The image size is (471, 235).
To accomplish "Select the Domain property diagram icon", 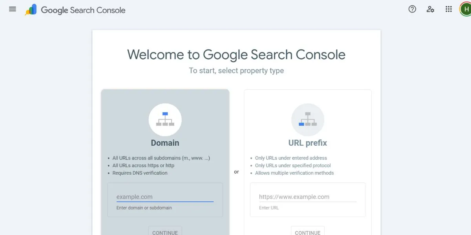I will tap(165, 119).
